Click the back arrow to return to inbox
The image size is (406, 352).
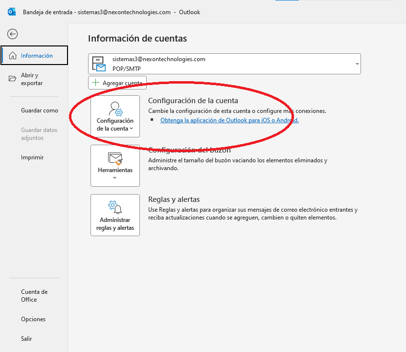click(x=12, y=34)
